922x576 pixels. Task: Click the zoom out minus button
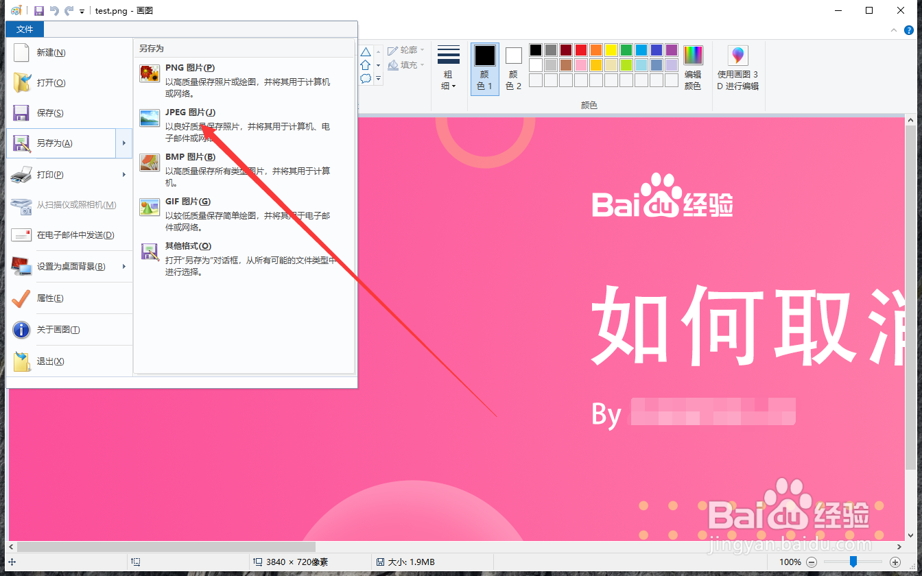pyautogui.click(x=812, y=562)
